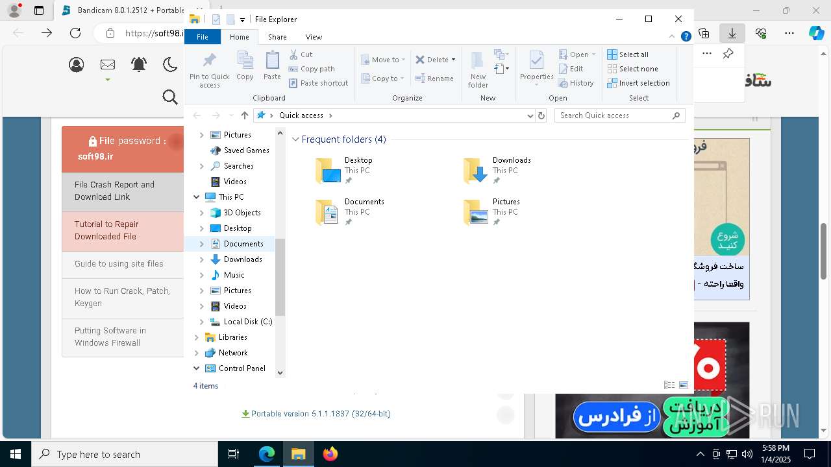The width and height of the screenshot is (831, 467).
Task: Open the File ribbon tab
Action: [x=203, y=37]
